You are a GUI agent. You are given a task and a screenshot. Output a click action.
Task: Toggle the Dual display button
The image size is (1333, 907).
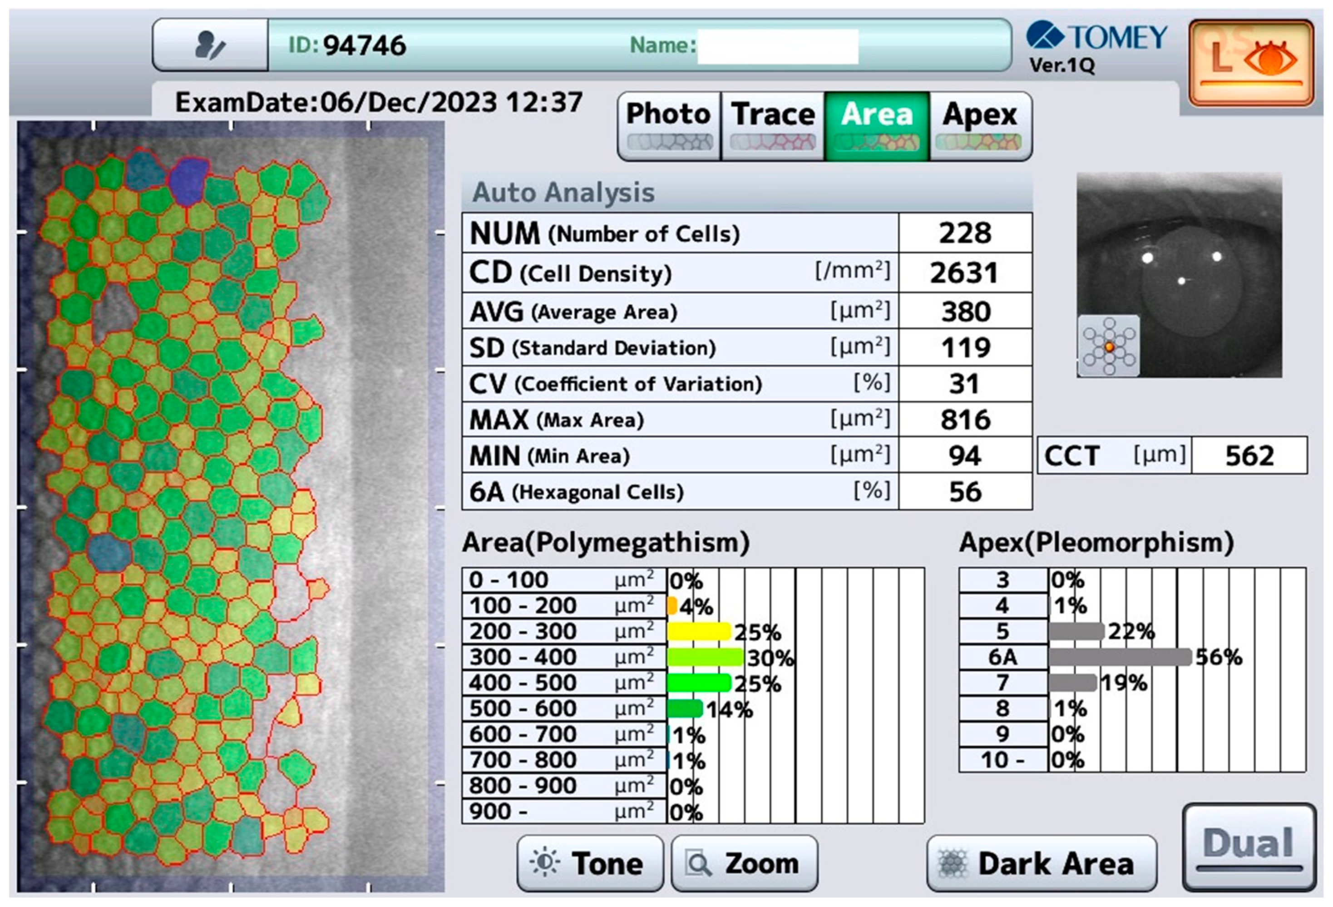[1249, 847]
